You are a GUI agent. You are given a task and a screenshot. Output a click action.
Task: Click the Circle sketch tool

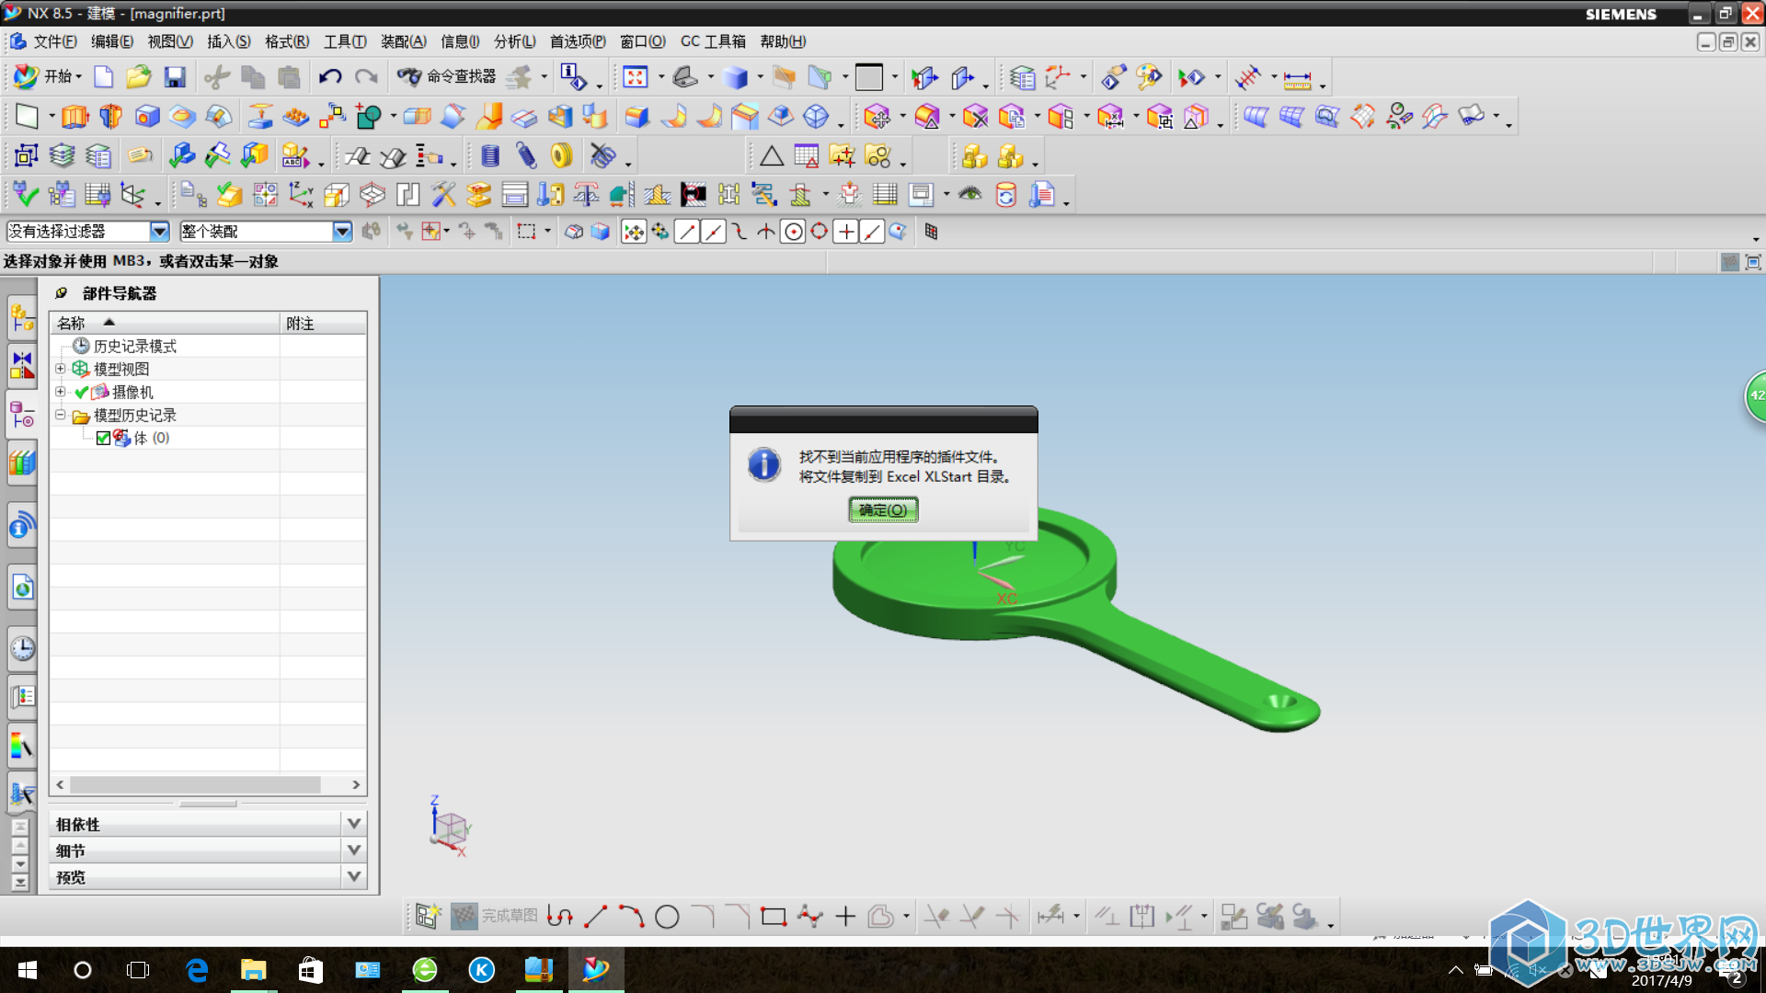point(667,917)
